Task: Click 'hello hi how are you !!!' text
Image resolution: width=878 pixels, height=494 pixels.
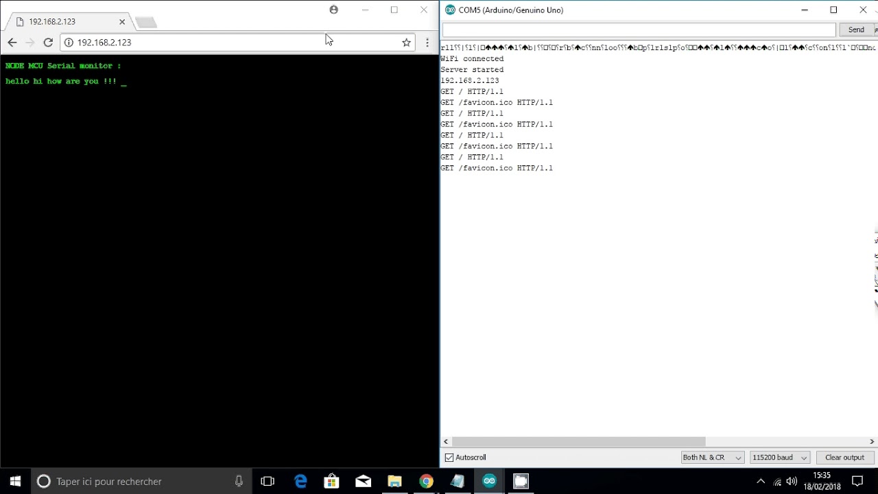Action: click(61, 81)
